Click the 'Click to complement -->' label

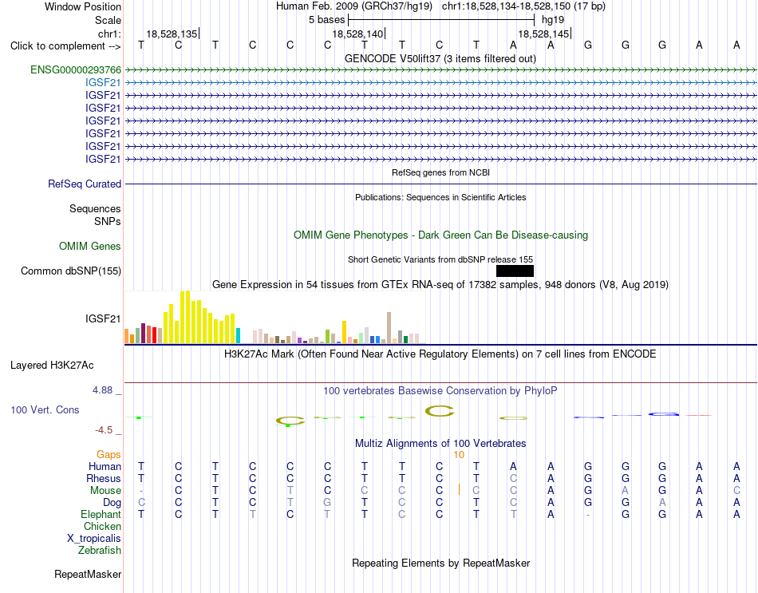coord(65,46)
